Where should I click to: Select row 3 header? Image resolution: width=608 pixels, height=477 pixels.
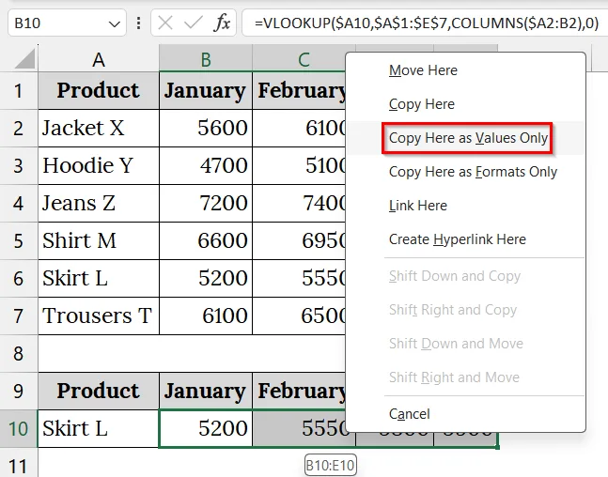pyautogui.click(x=19, y=166)
